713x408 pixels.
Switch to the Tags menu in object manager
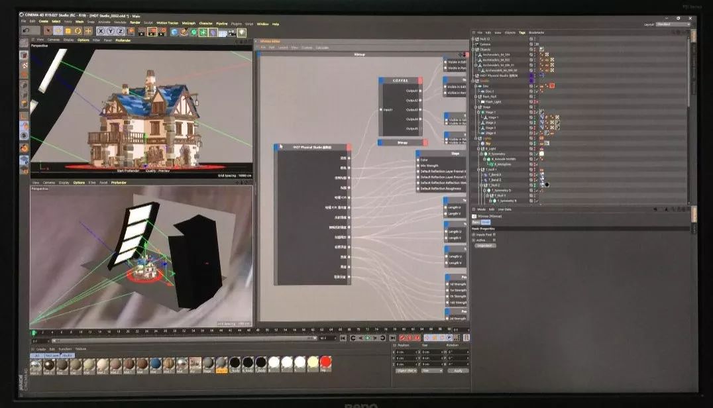pos(522,32)
